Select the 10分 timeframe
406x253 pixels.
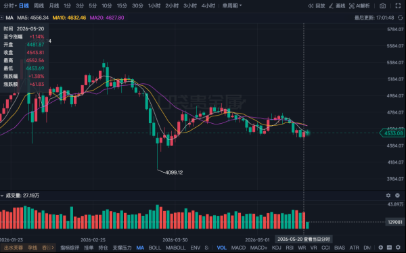click(x=107, y=5)
